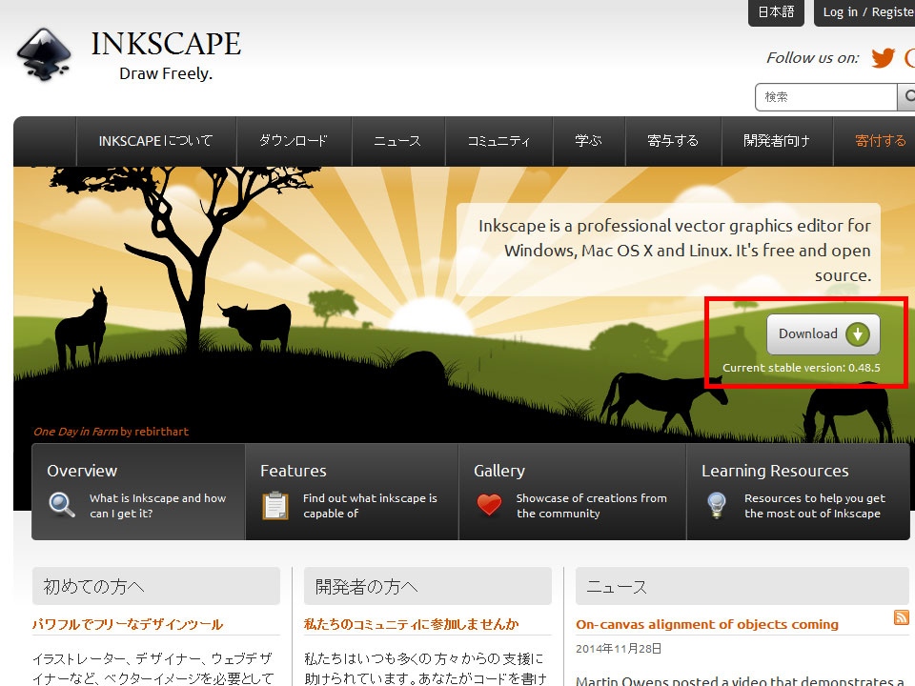Open the Overview panel heading
Viewport: 915px width, 686px height.
pyautogui.click(x=82, y=471)
